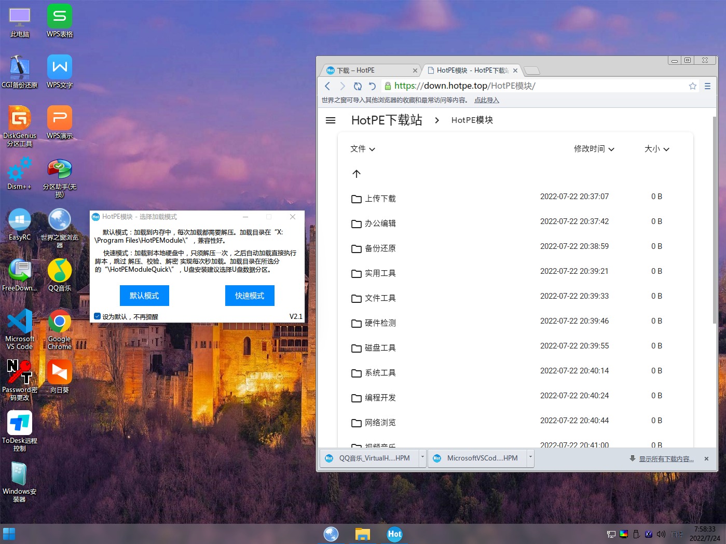The width and height of the screenshot is (726, 544).
Task: Bookmark page with the star icon
Action: pos(692,86)
